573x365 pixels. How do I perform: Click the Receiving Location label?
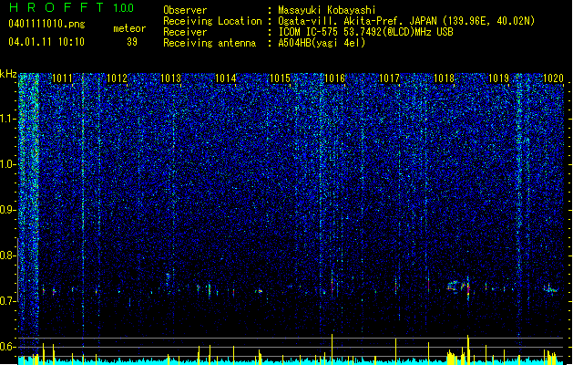point(212,21)
